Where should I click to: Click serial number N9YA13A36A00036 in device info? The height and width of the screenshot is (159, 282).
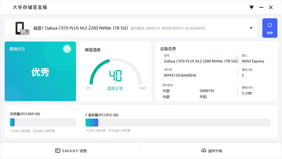(x=180, y=75)
